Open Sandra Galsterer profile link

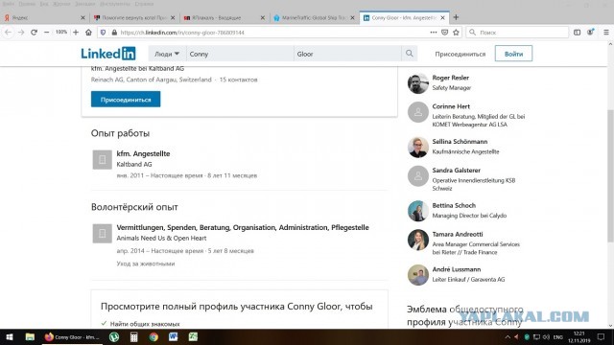(457, 171)
